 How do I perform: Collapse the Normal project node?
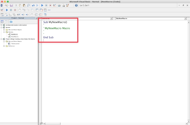(1, 27)
